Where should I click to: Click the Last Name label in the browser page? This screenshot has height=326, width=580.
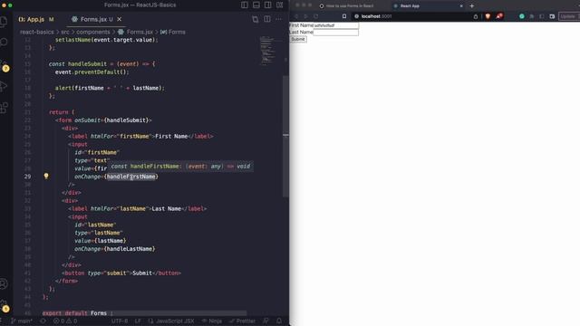click(301, 33)
